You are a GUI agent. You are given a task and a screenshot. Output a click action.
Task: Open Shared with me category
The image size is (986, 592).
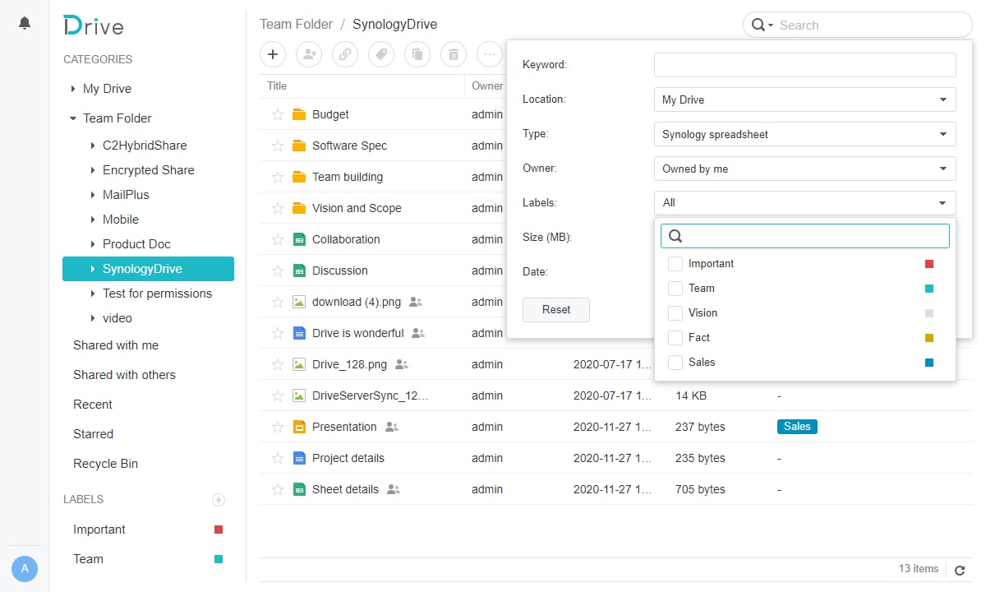coord(116,345)
